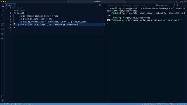Place cursor on line 1 fn main

[x=20, y=13]
